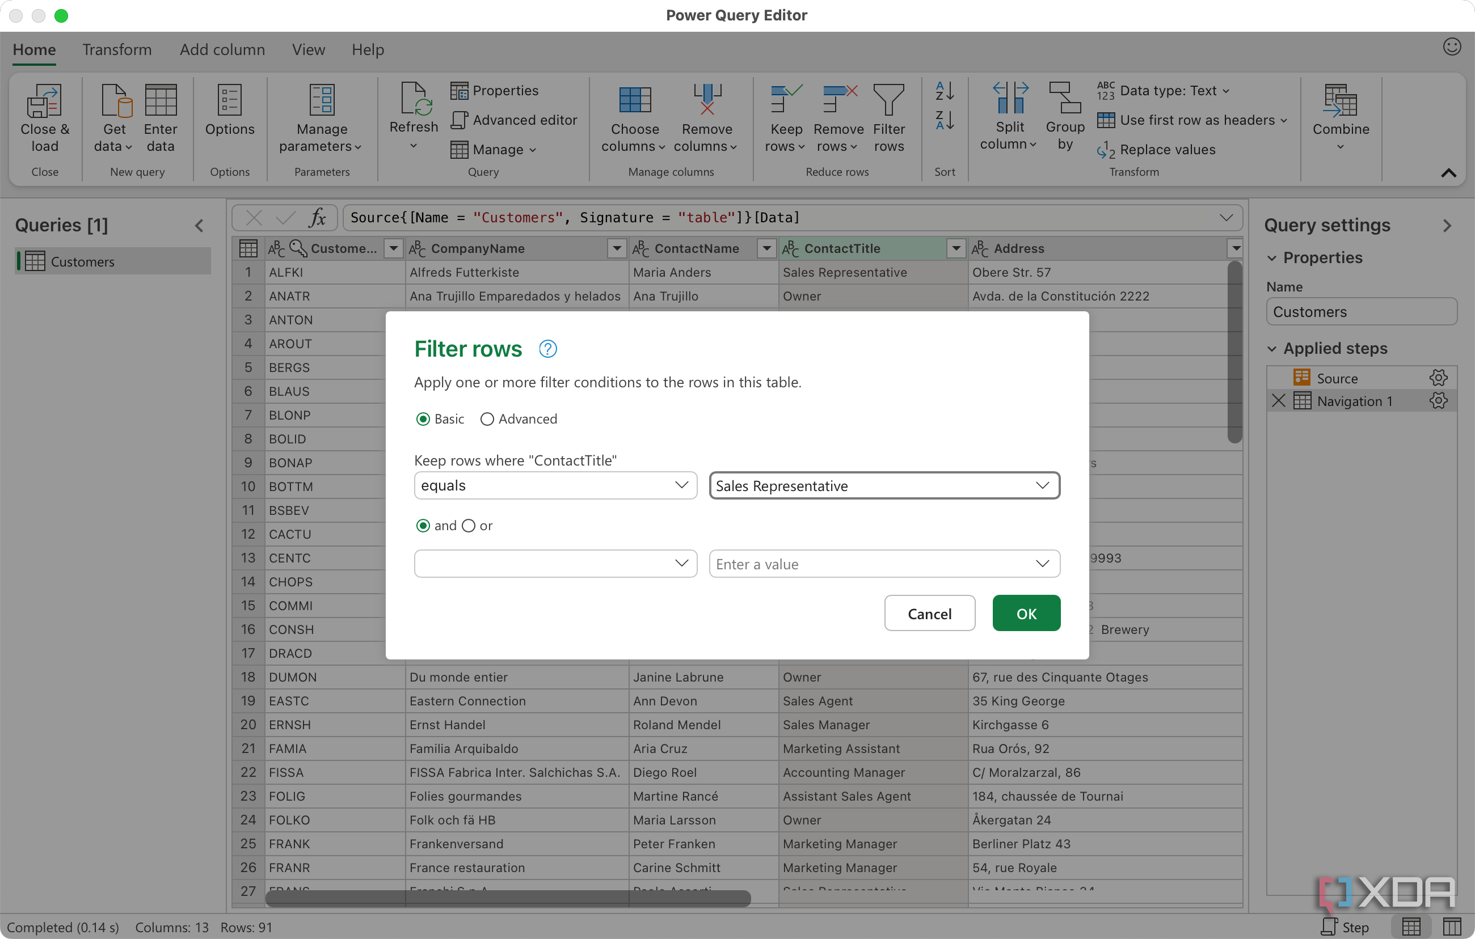
Task: Click the Choose columns icon
Action: coord(635,100)
